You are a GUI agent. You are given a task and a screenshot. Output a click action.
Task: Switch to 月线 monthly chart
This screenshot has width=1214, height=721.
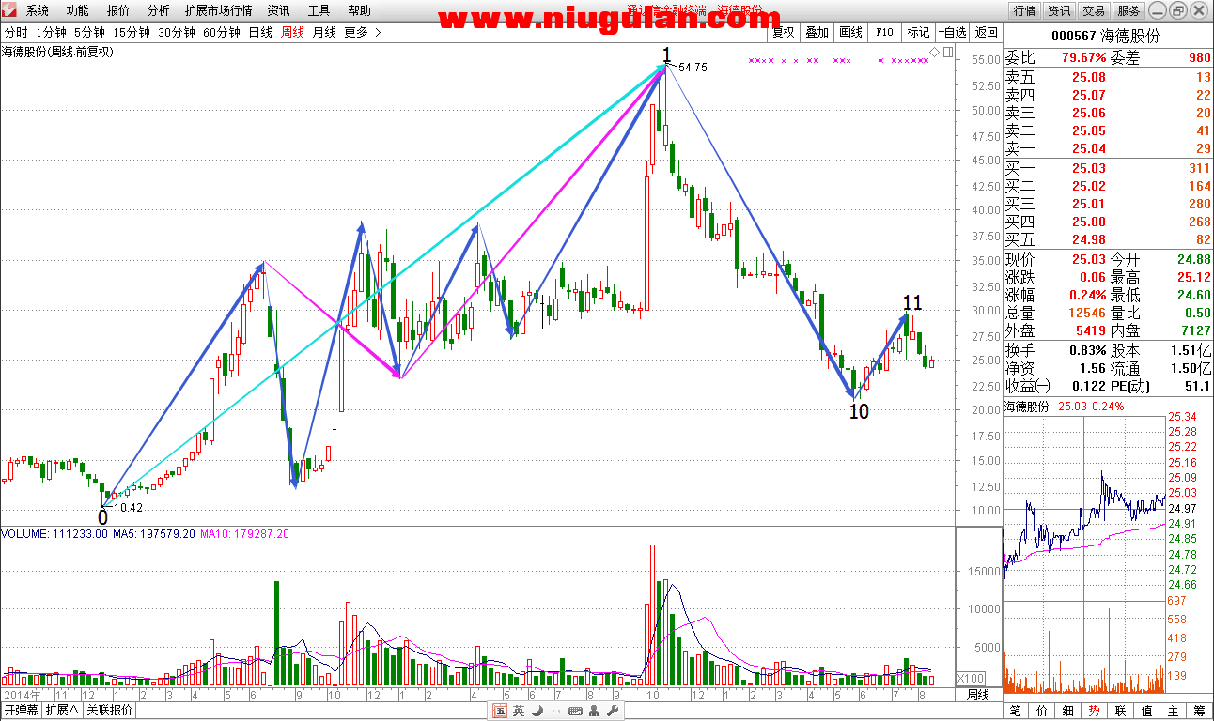tap(324, 32)
